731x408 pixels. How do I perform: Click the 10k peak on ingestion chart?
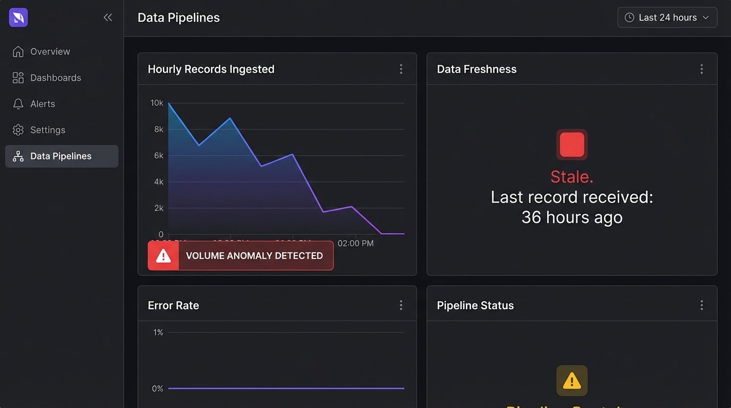pyautogui.click(x=169, y=103)
